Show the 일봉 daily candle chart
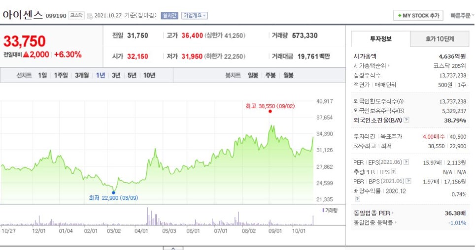The image size is (476, 250). click(253, 75)
